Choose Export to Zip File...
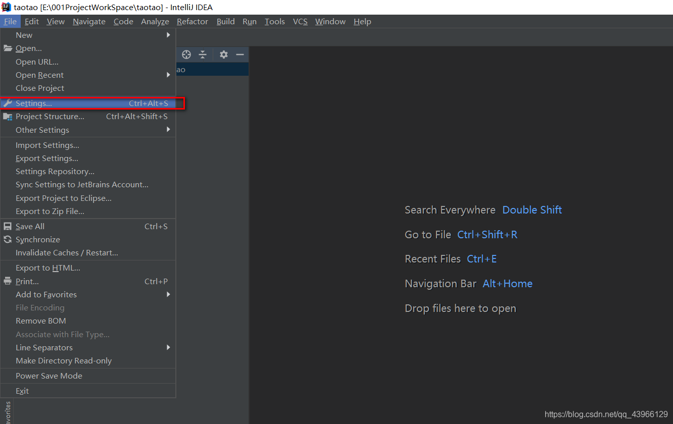 tap(88, 211)
